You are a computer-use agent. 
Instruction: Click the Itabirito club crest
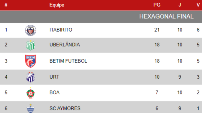click(31, 30)
